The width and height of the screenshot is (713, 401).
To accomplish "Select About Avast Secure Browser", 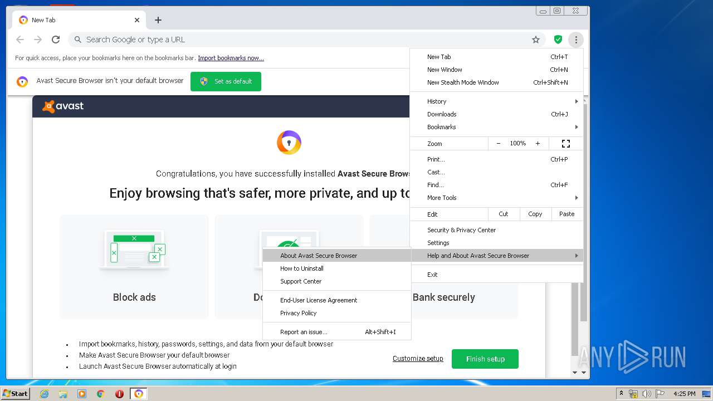I will [x=337, y=256].
